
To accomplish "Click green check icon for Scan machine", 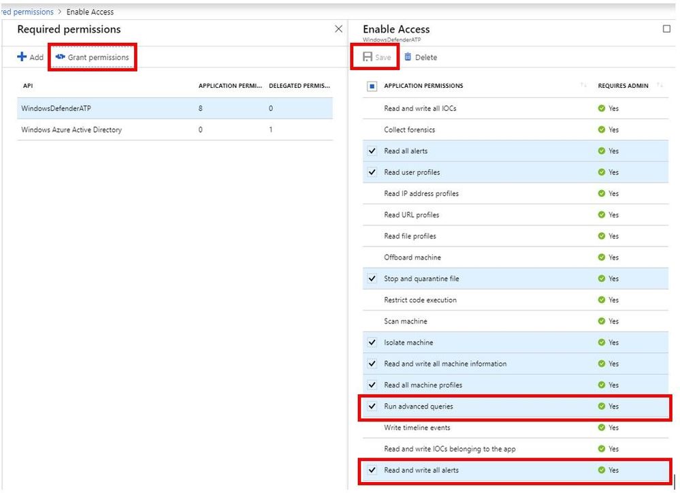I will click(602, 321).
